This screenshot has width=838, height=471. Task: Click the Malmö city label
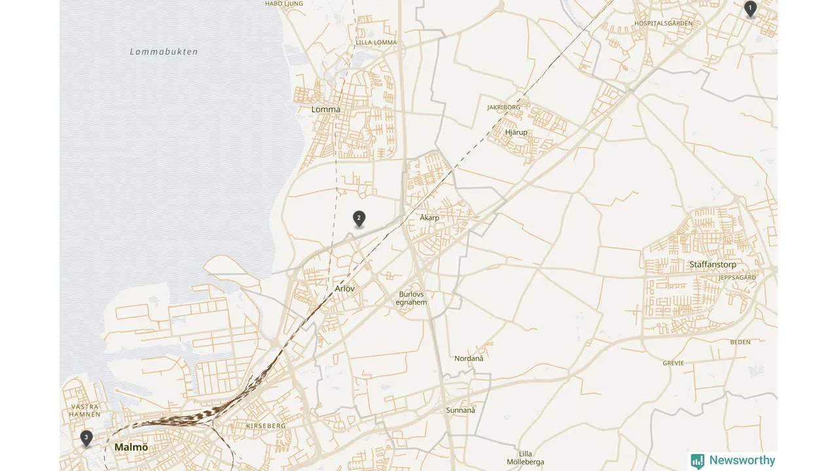pos(131,447)
